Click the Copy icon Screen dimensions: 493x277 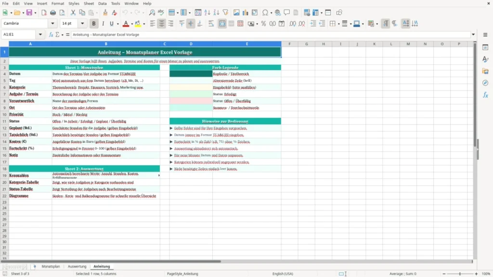(x=82, y=13)
